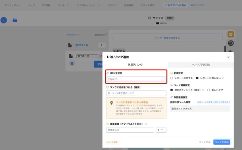Select the レポート計測しない radio button

pos(197,78)
